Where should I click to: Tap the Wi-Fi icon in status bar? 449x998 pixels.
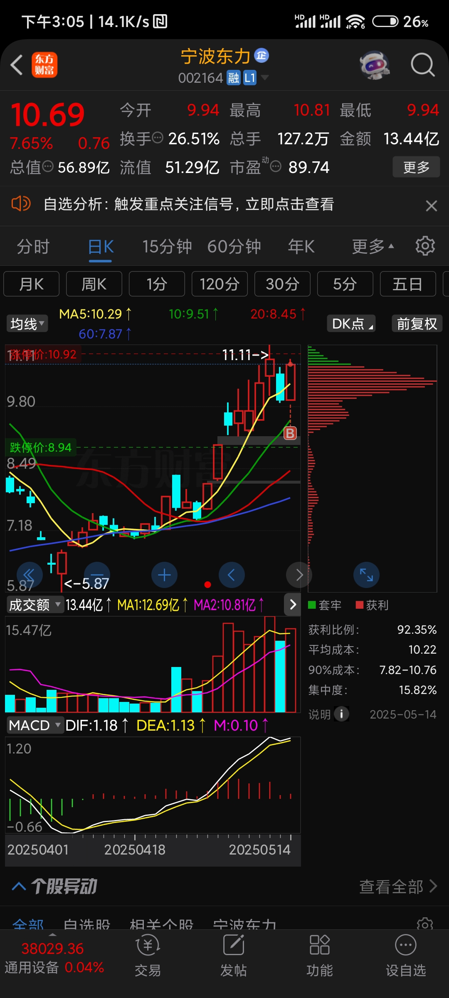[355, 21]
